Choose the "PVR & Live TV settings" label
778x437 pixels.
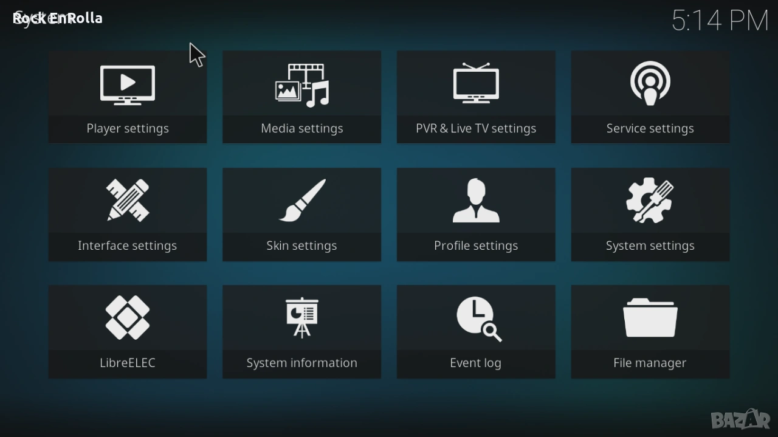tap(476, 129)
